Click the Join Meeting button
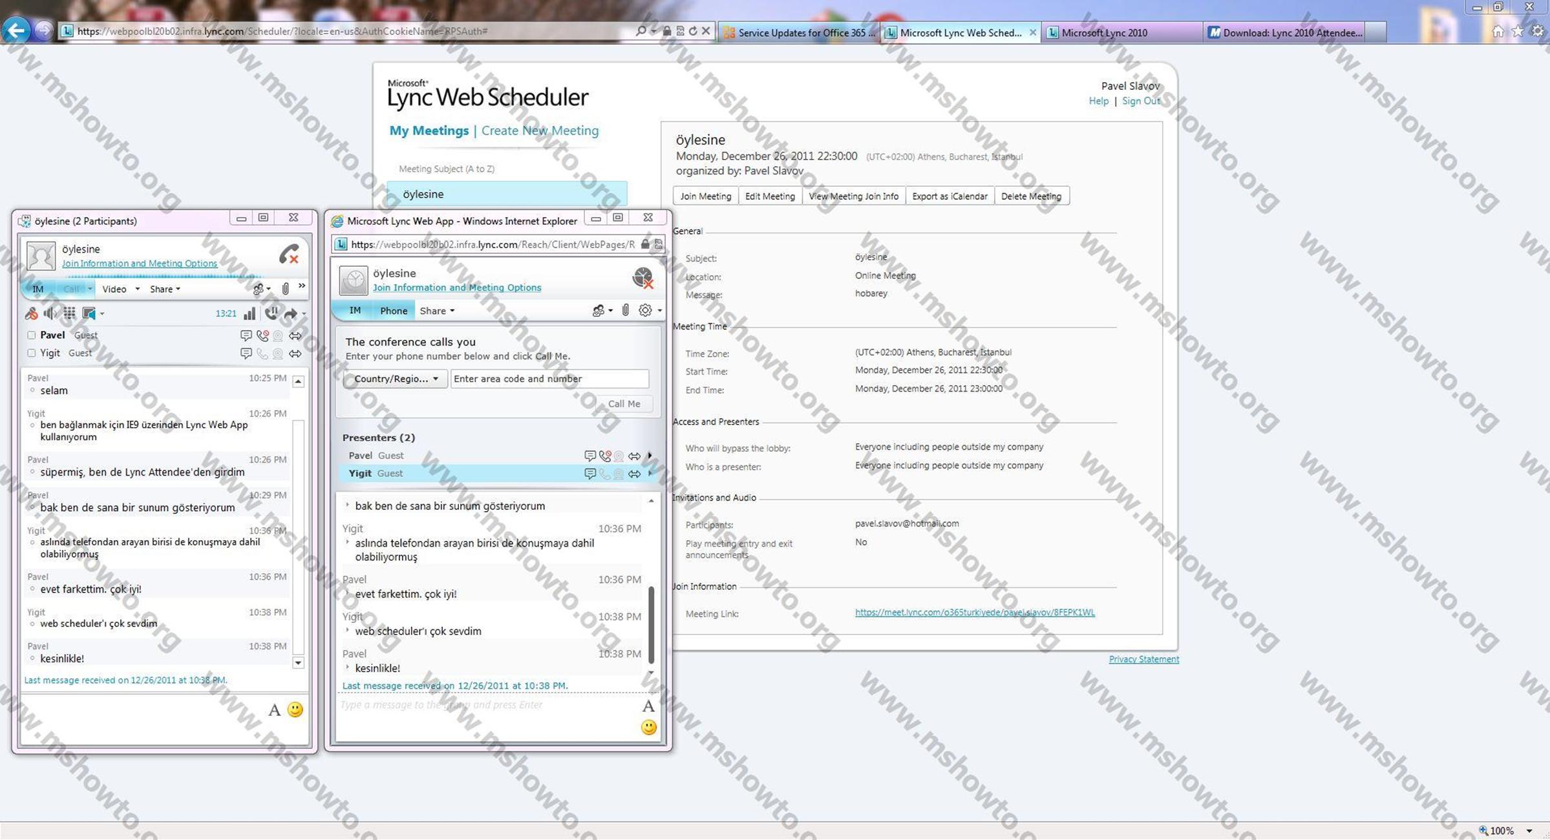 click(705, 196)
